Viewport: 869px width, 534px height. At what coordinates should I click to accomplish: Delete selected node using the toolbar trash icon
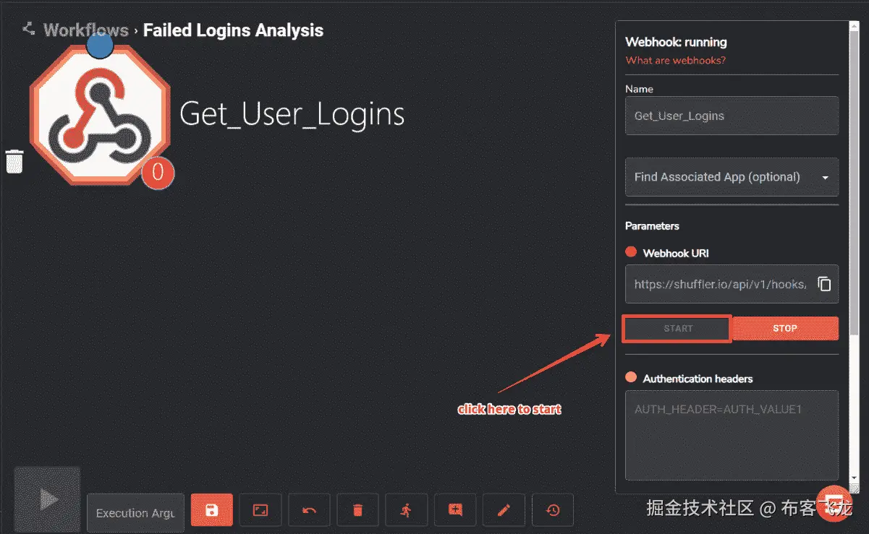pos(357,509)
